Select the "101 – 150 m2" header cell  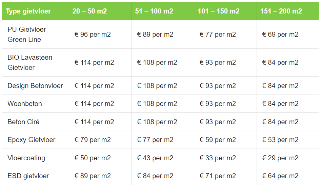point(218,11)
